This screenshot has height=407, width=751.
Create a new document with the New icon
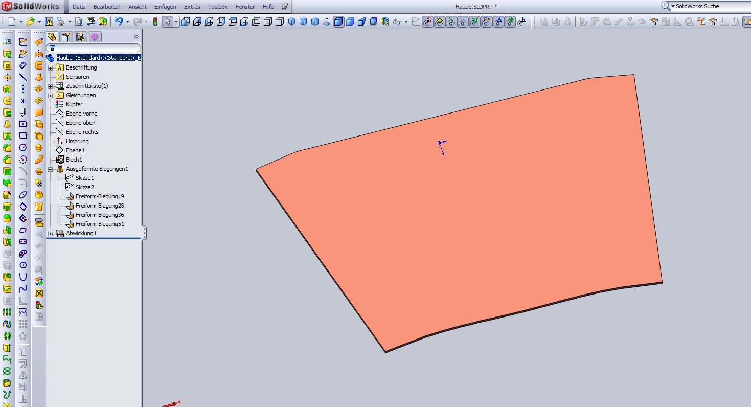pyautogui.click(x=12, y=22)
